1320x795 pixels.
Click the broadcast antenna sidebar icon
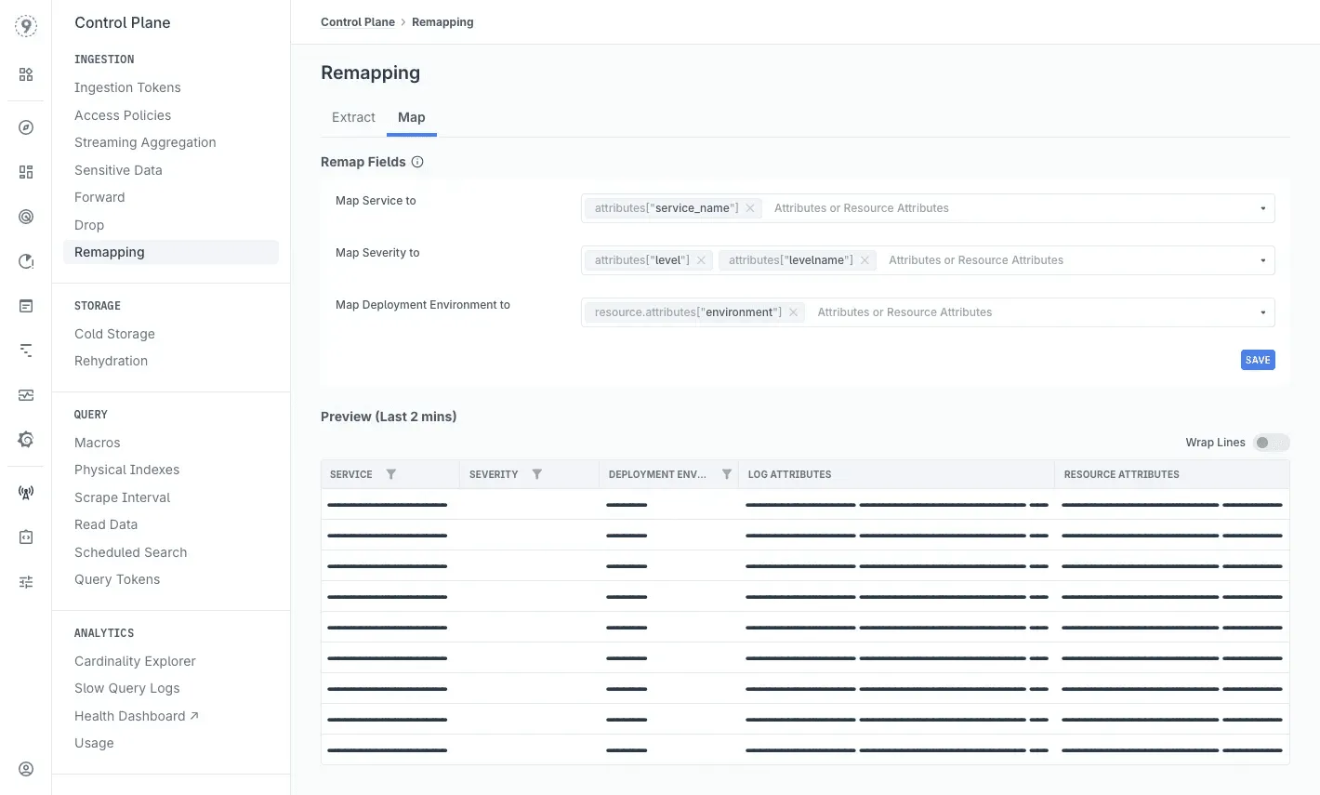26,493
